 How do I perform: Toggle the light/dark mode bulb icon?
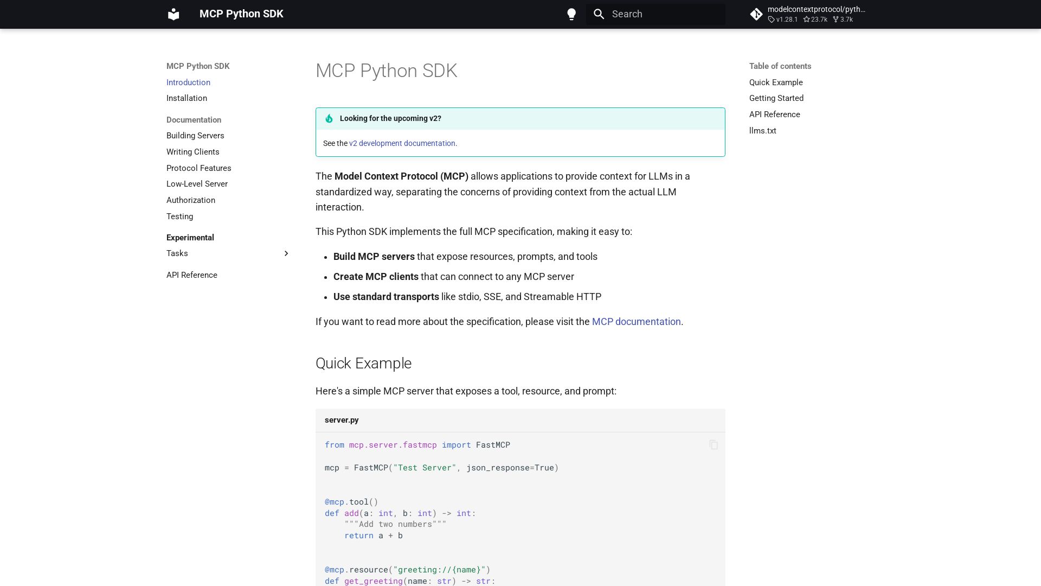pyautogui.click(x=571, y=14)
